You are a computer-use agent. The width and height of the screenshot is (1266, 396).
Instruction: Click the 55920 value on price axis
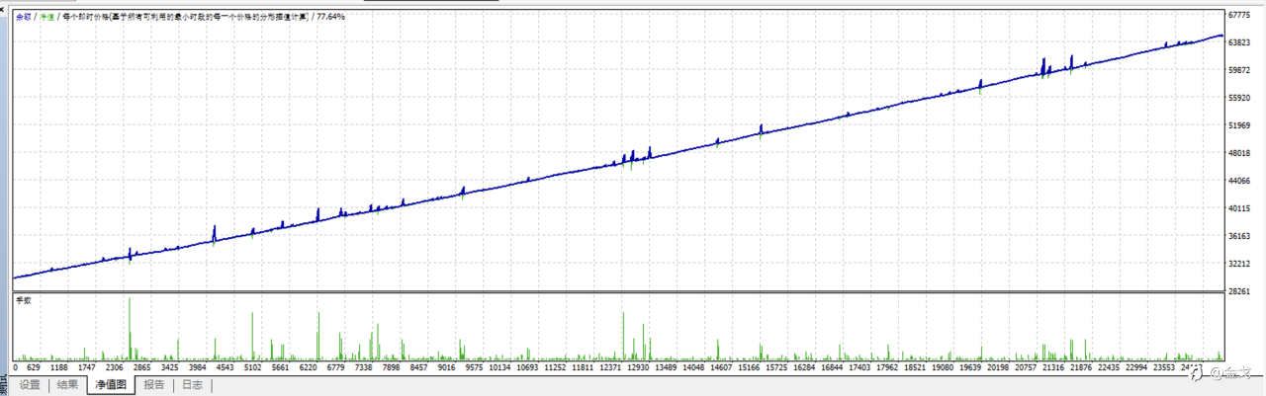[1240, 99]
